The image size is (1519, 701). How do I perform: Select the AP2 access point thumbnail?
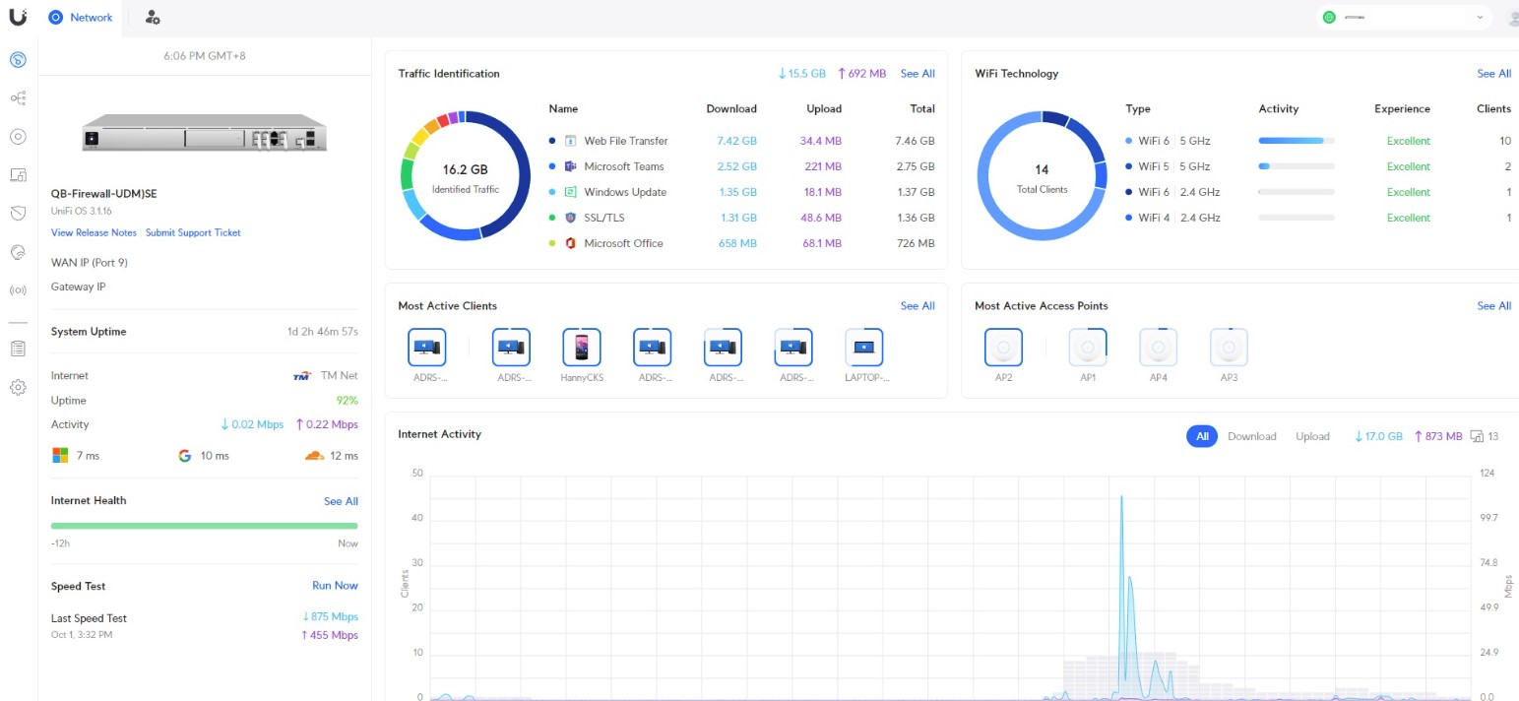[x=1003, y=349]
